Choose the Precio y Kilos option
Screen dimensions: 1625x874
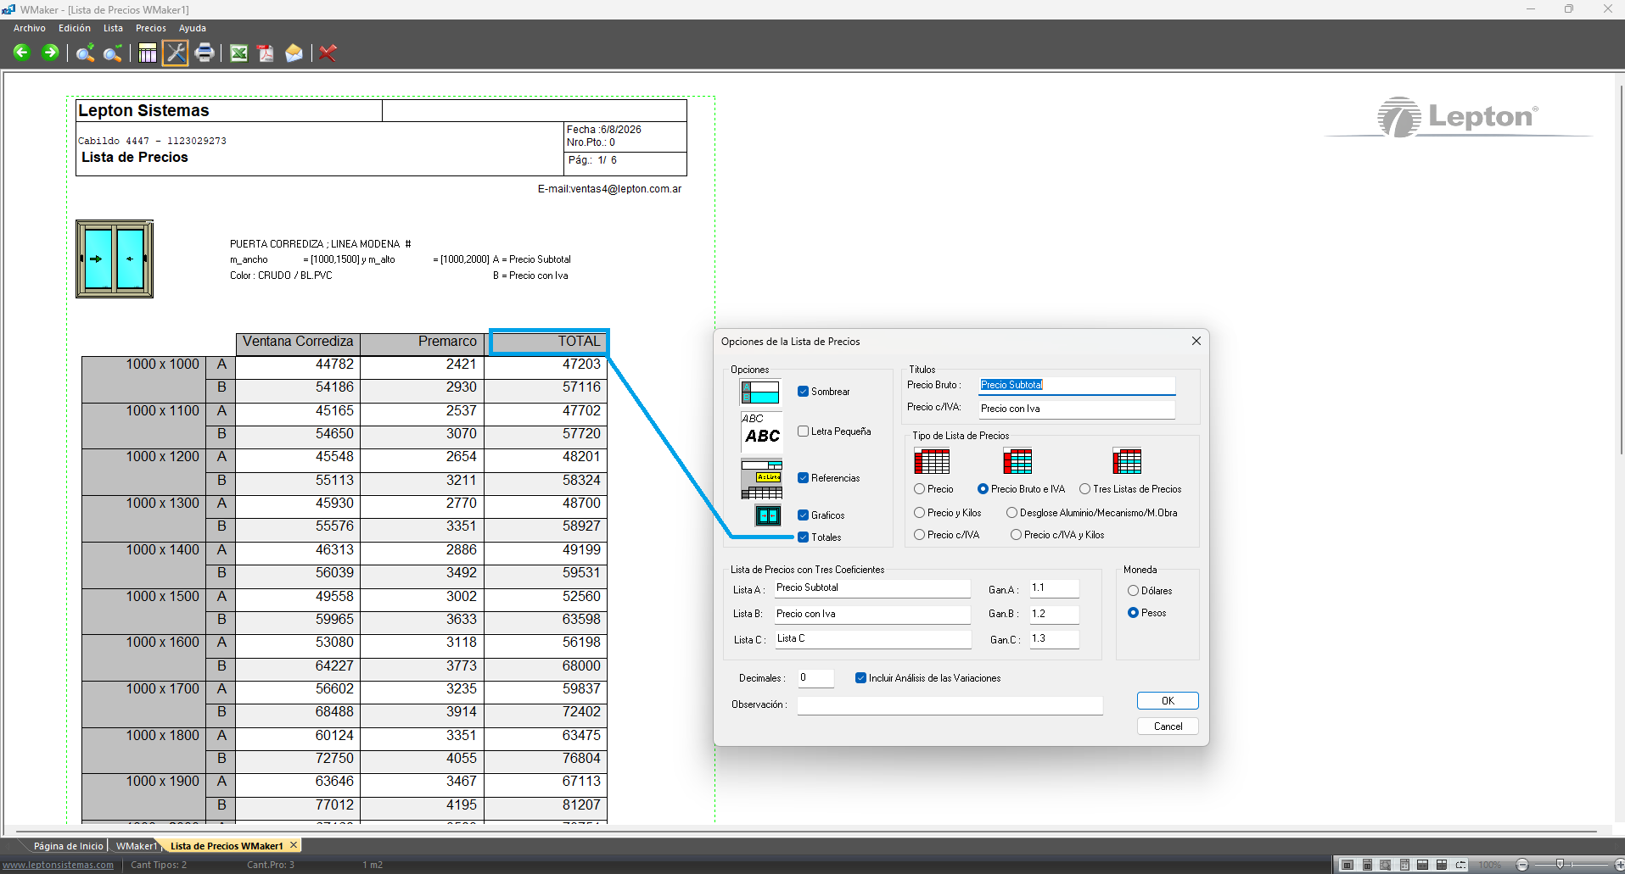(x=919, y=513)
